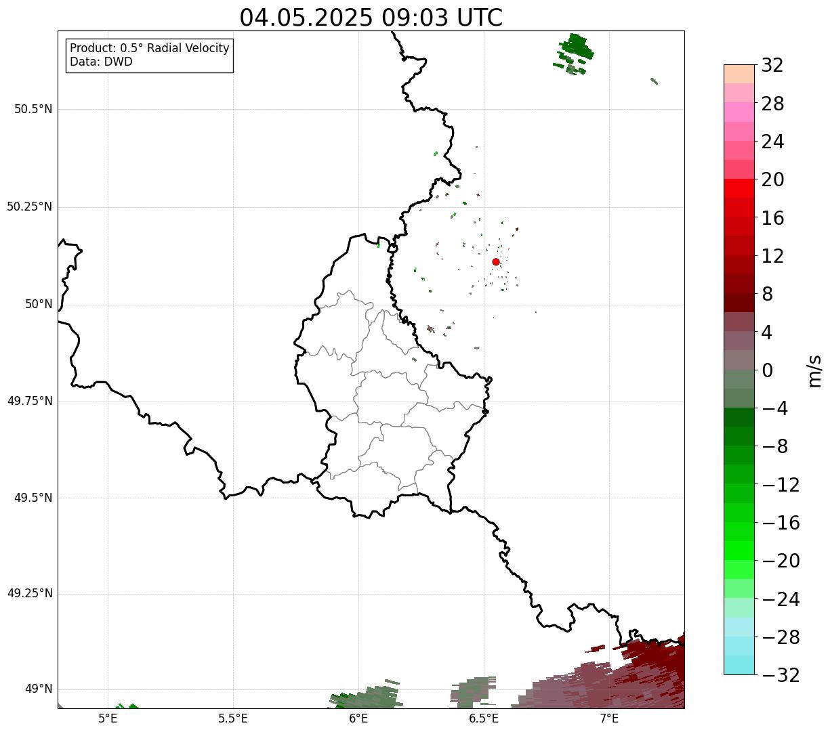Pick the cyan swatch at colorbar bottom
Screen dimensions: 830x732
pos(739,665)
